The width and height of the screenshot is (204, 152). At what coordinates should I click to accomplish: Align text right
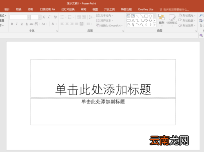click(x=72, y=24)
